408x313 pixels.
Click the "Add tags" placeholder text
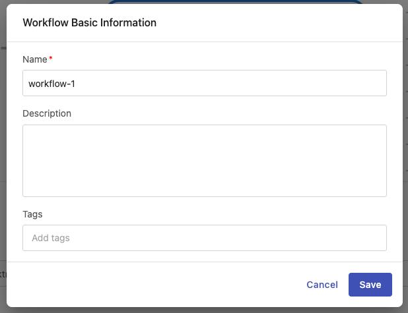pos(51,238)
